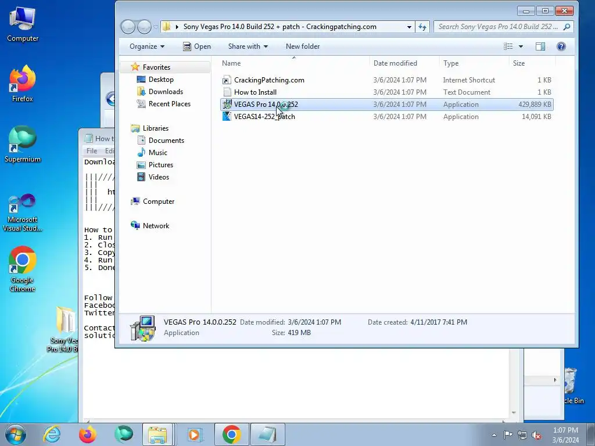Open the Pictures library
This screenshot has width=595, height=446.
pos(160,164)
